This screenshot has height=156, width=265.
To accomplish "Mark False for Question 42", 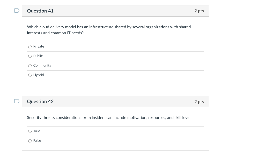I will click(x=30, y=141).
